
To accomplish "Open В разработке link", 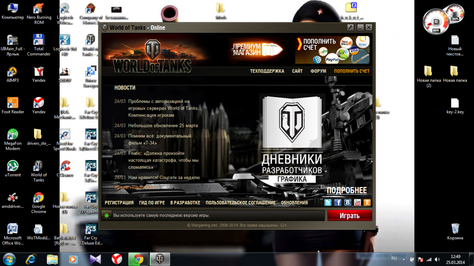I will pyautogui.click(x=185, y=203).
